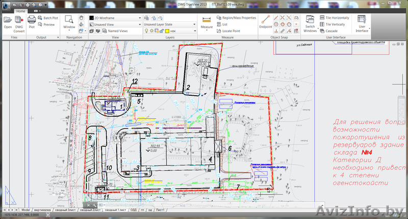Open a drawing with the Open icon

tap(8, 22)
